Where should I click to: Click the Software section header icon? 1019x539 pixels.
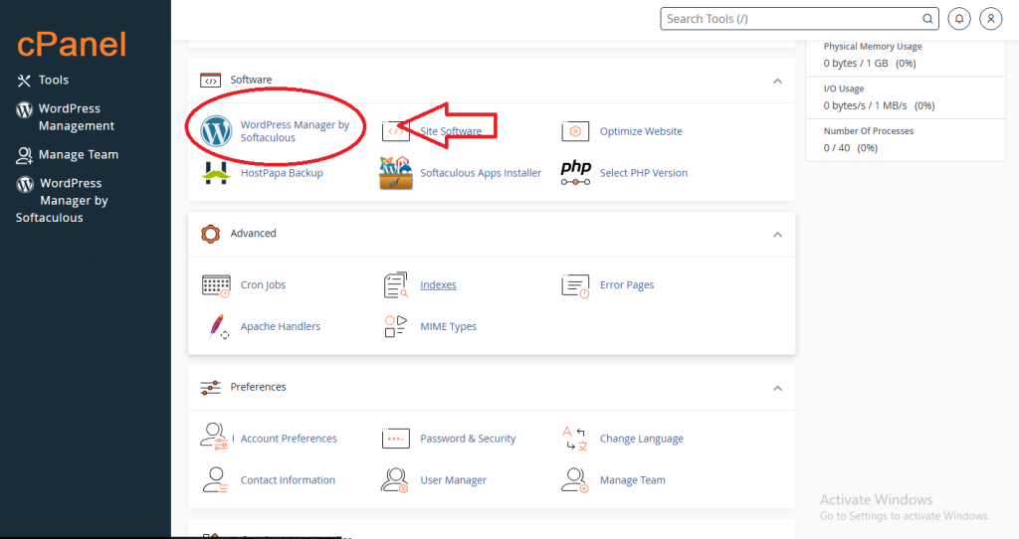(x=211, y=80)
